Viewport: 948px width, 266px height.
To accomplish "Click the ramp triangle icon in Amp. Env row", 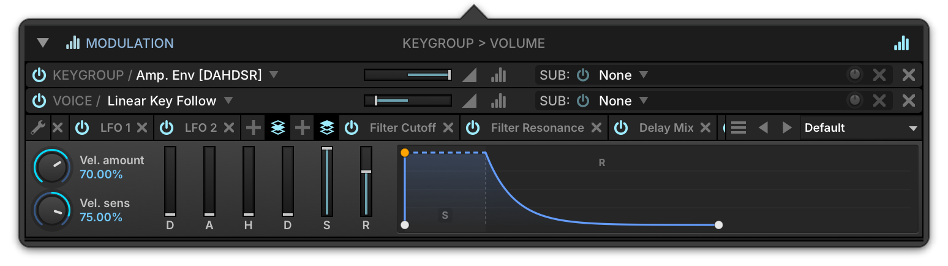I will 469,75.
